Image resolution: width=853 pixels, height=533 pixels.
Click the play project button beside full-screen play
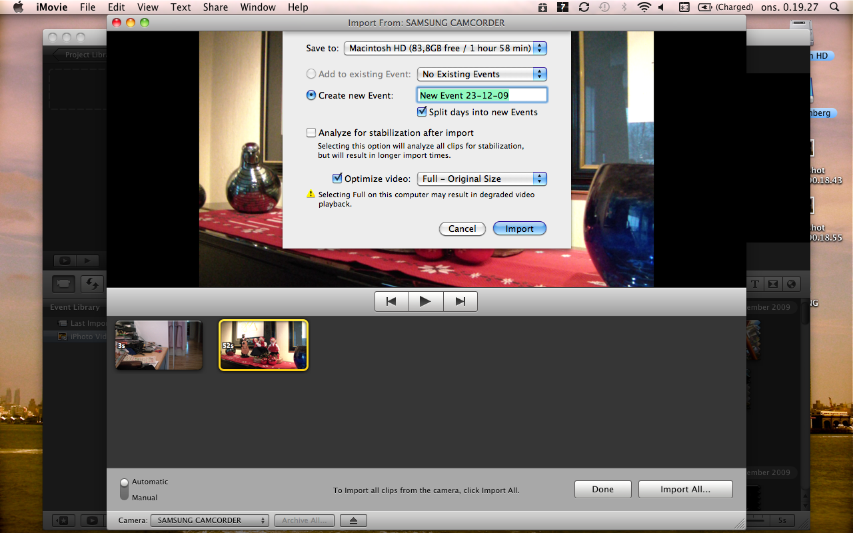pyautogui.click(x=87, y=261)
